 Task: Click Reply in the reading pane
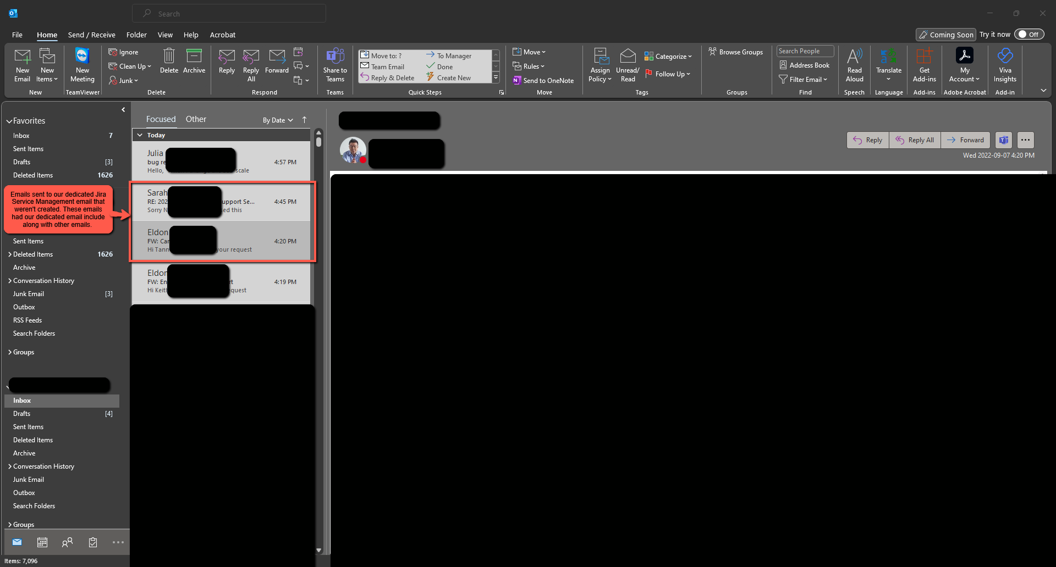point(867,140)
